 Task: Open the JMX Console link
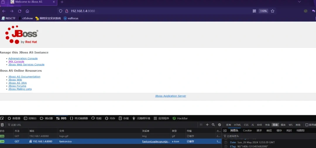point(16,61)
